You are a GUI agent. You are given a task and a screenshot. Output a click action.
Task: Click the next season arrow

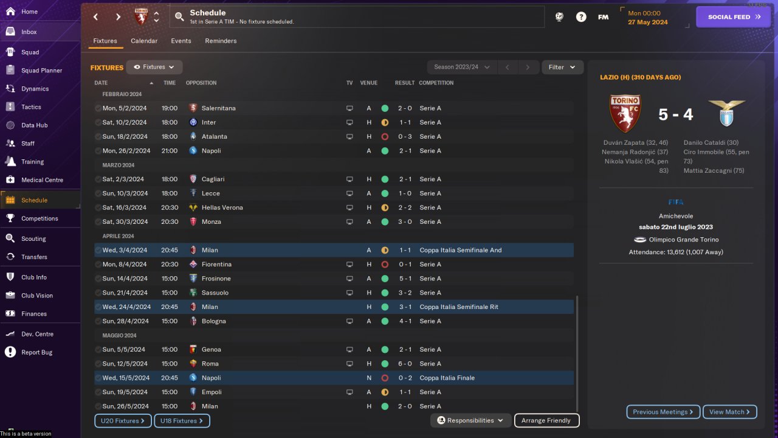(x=528, y=67)
